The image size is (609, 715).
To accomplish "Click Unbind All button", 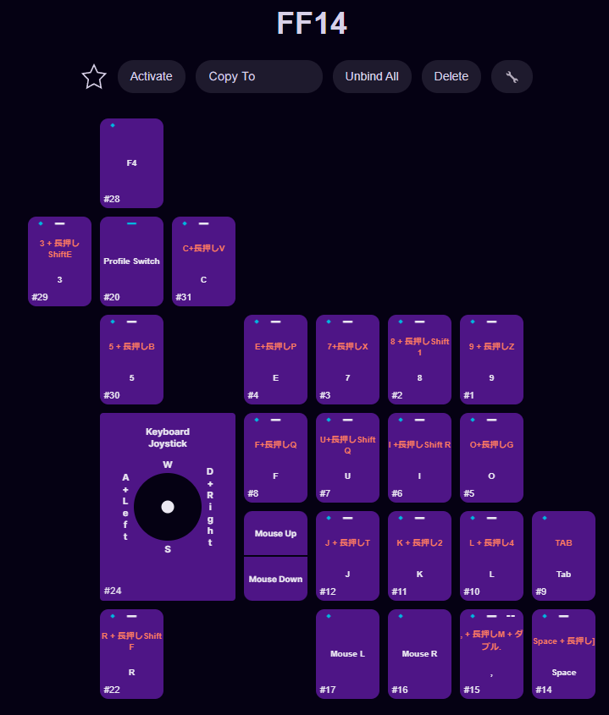I will pyautogui.click(x=372, y=77).
